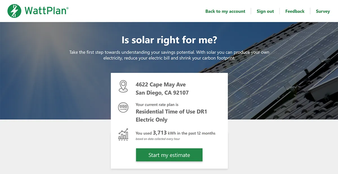Viewport: 338px width, 174px height.
Task: Click the usage bar chart icon
Action: 123,135
